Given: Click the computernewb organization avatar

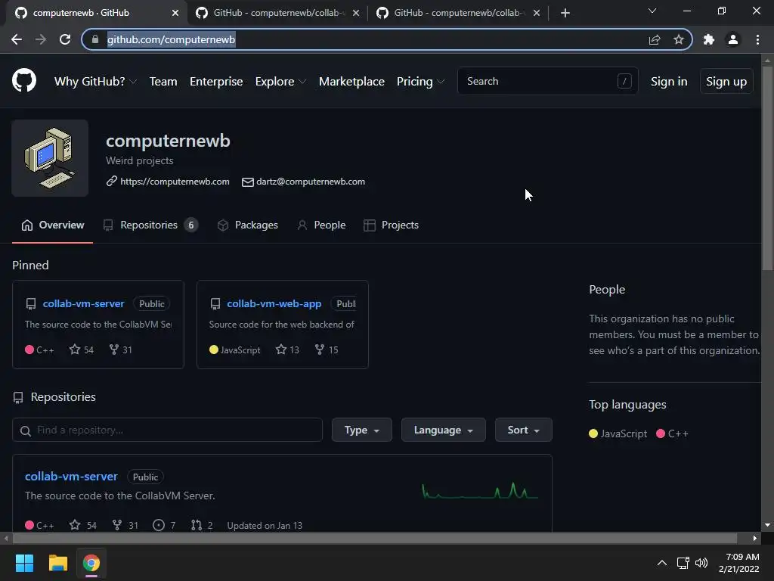Looking at the screenshot, I should [x=50, y=158].
